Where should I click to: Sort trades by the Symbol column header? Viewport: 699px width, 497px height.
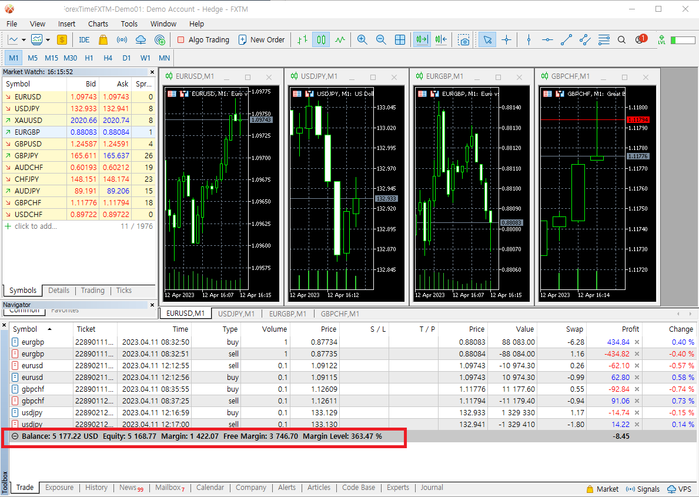(32, 329)
